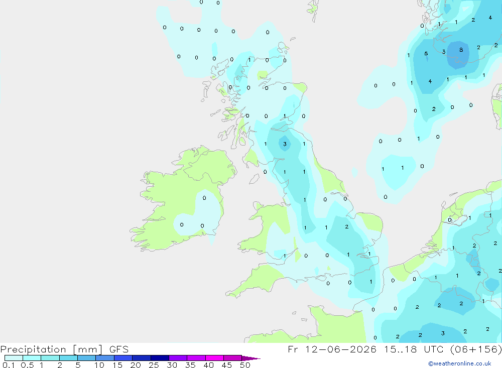Click the '(06+156)' forecast run label
This screenshot has height=368, width=502.
pos(476,349)
